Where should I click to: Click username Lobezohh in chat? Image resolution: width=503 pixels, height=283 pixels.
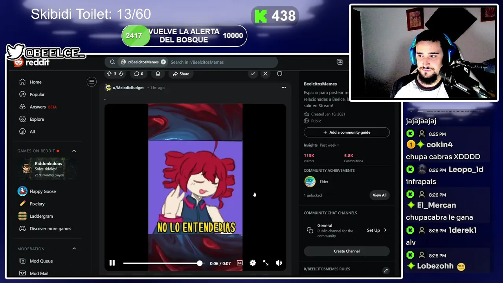coord(435,266)
